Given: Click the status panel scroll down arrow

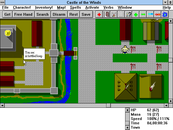Looking at the screenshot, I should pos(127,128).
